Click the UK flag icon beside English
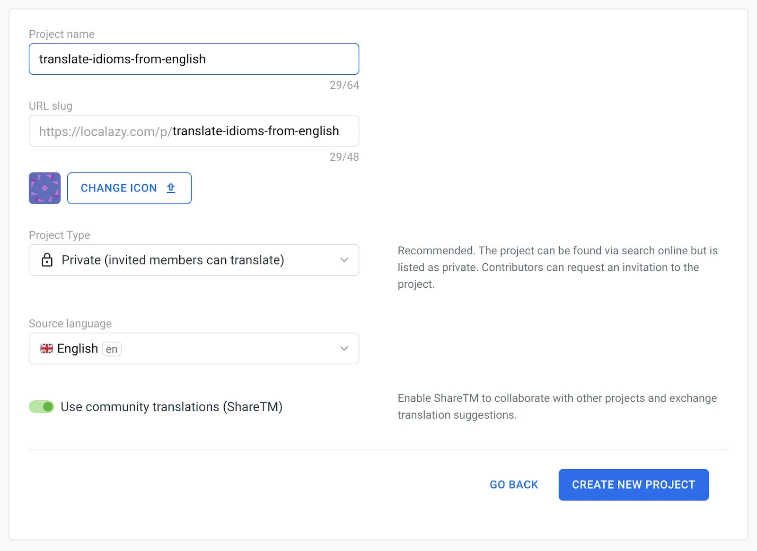This screenshot has width=757, height=551. tap(46, 349)
